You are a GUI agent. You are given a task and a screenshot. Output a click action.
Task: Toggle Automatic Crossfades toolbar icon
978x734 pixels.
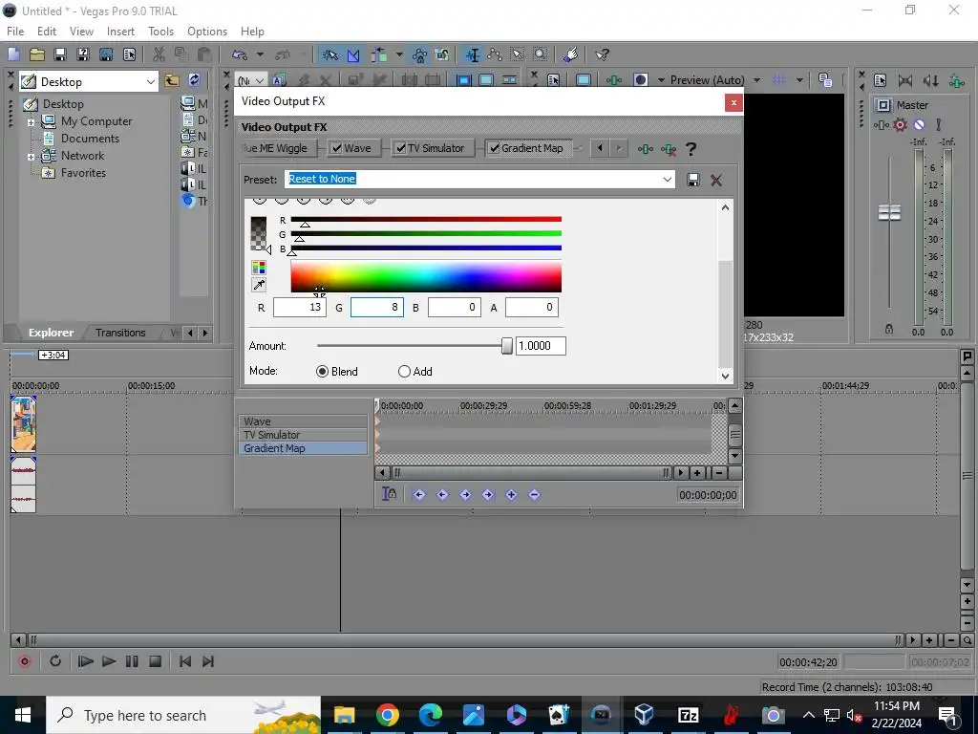coord(353,54)
